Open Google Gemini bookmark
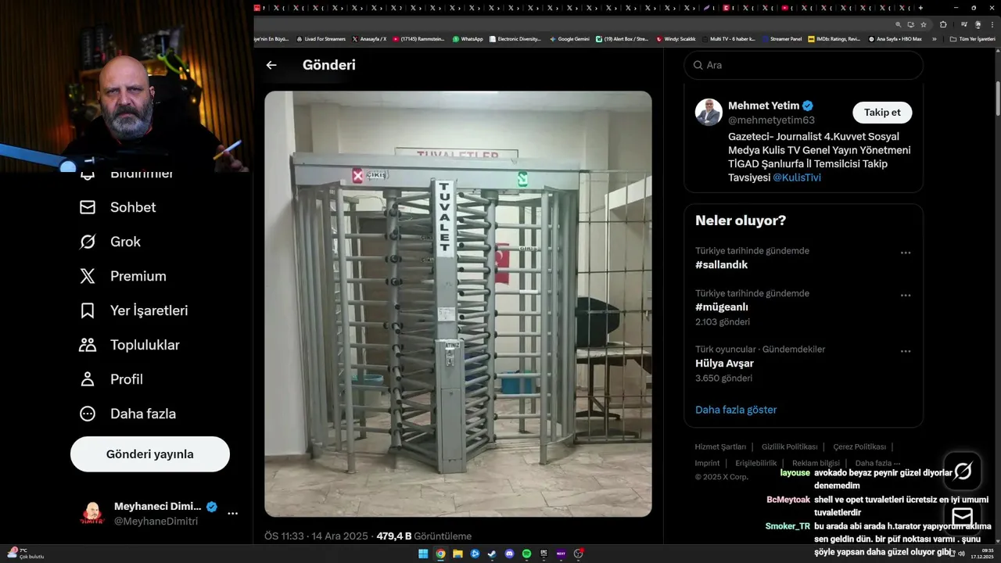Viewport: 1001px width, 563px height. pyautogui.click(x=569, y=39)
